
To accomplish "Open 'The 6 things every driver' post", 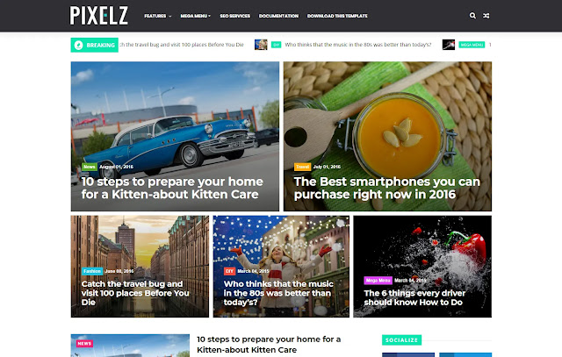I will [x=414, y=297].
